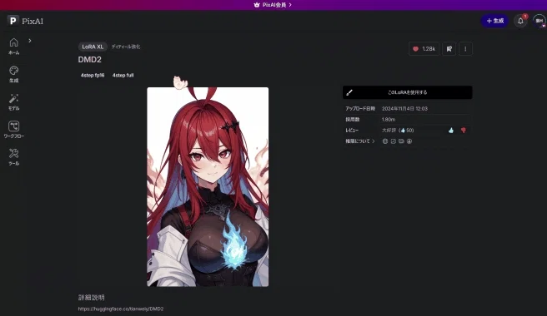Click the upload date 2024年11月4日 12:03

point(404,109)
